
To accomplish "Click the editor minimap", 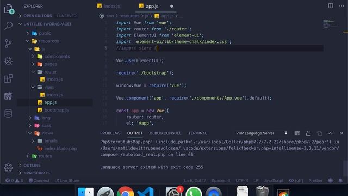I will pos(331,24).
